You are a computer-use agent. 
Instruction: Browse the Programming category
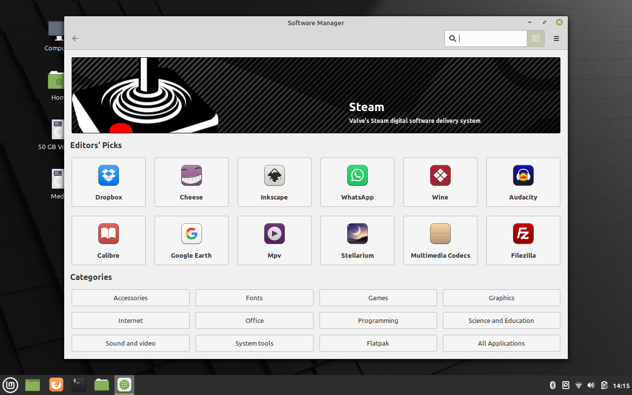click(x=378, y=320)
